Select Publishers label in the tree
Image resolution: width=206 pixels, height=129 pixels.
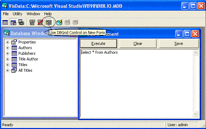[x=27, y=53]
